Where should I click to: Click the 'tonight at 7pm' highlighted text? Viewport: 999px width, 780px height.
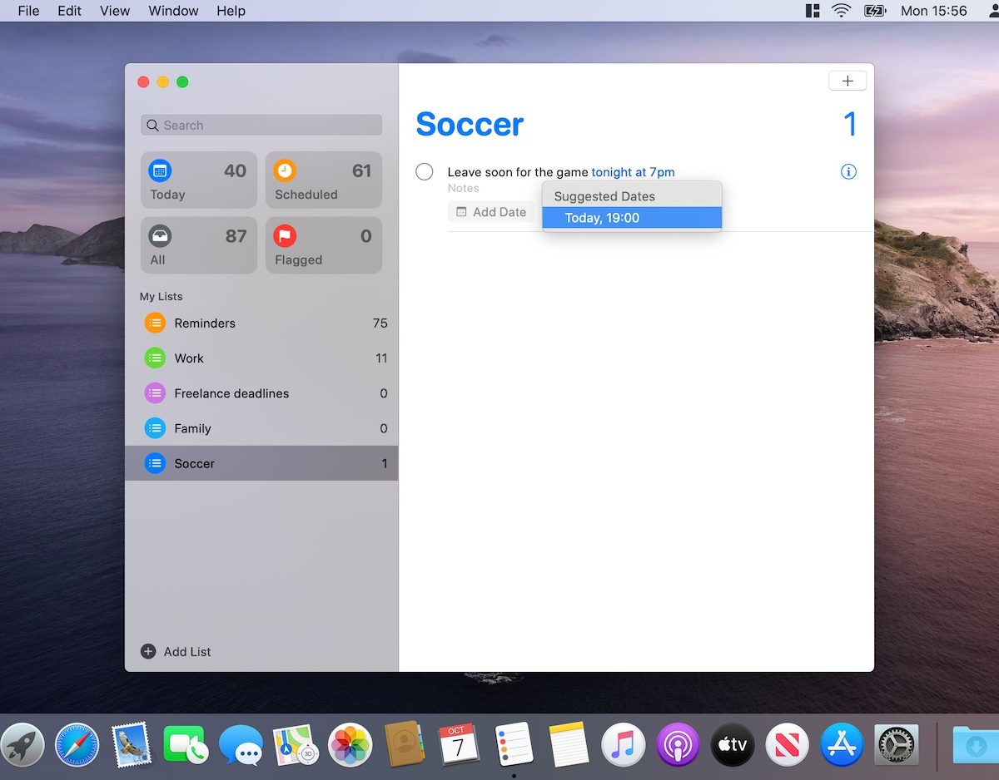(633, 172)
